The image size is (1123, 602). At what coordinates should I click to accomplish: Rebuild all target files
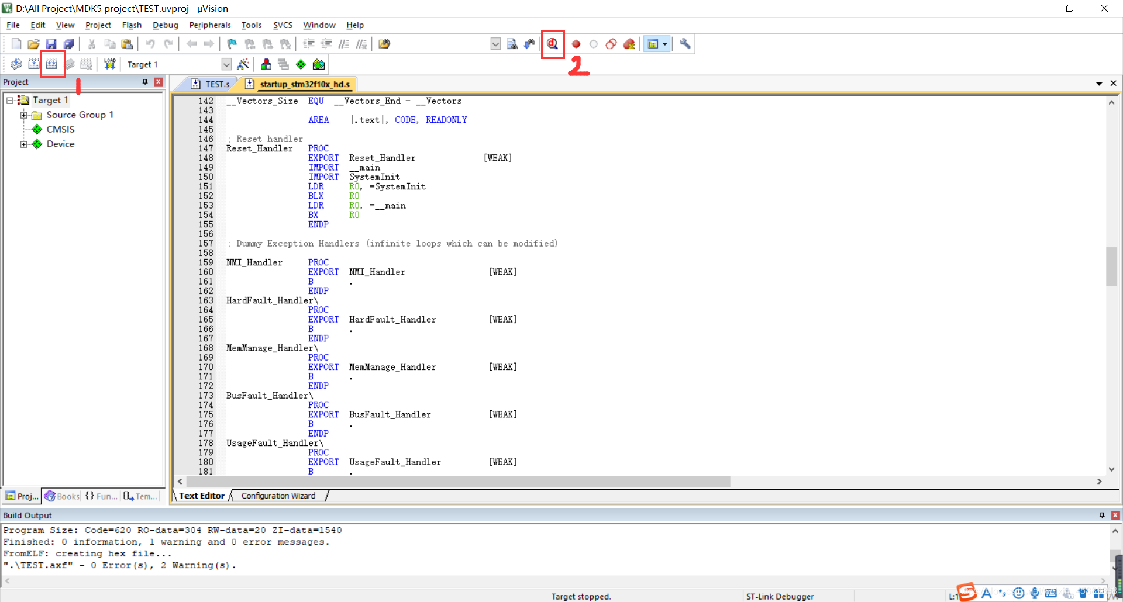pos(52,64)
